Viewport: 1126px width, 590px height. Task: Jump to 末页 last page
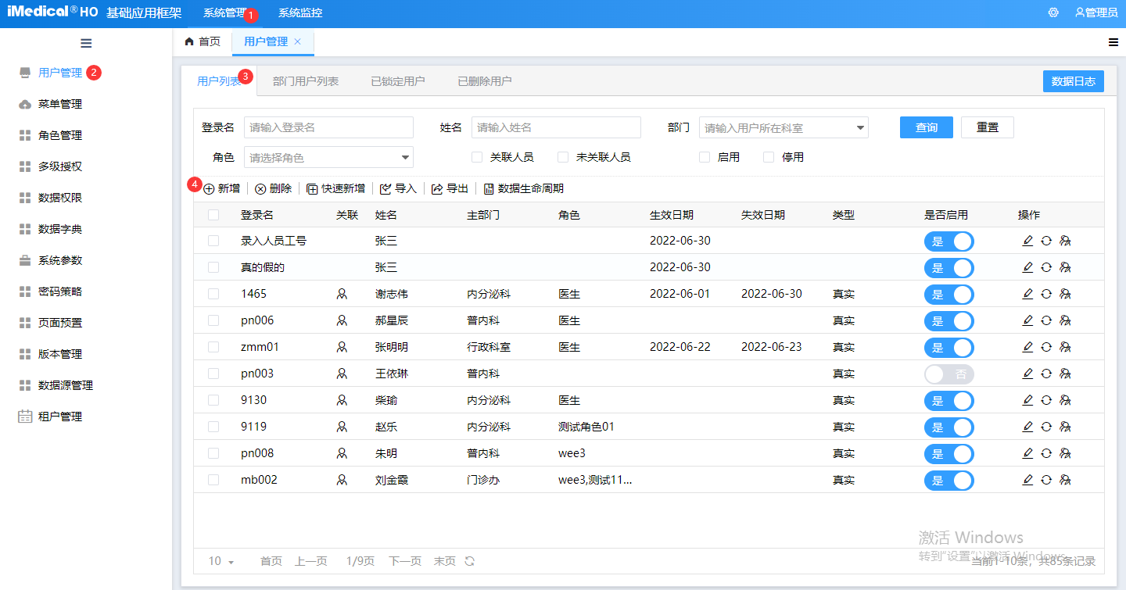[x=444, y=561]
